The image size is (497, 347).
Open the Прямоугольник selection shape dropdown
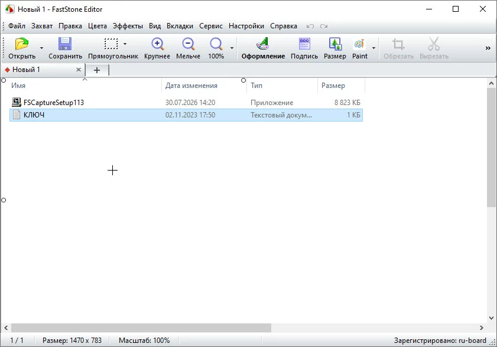(125, 44)
